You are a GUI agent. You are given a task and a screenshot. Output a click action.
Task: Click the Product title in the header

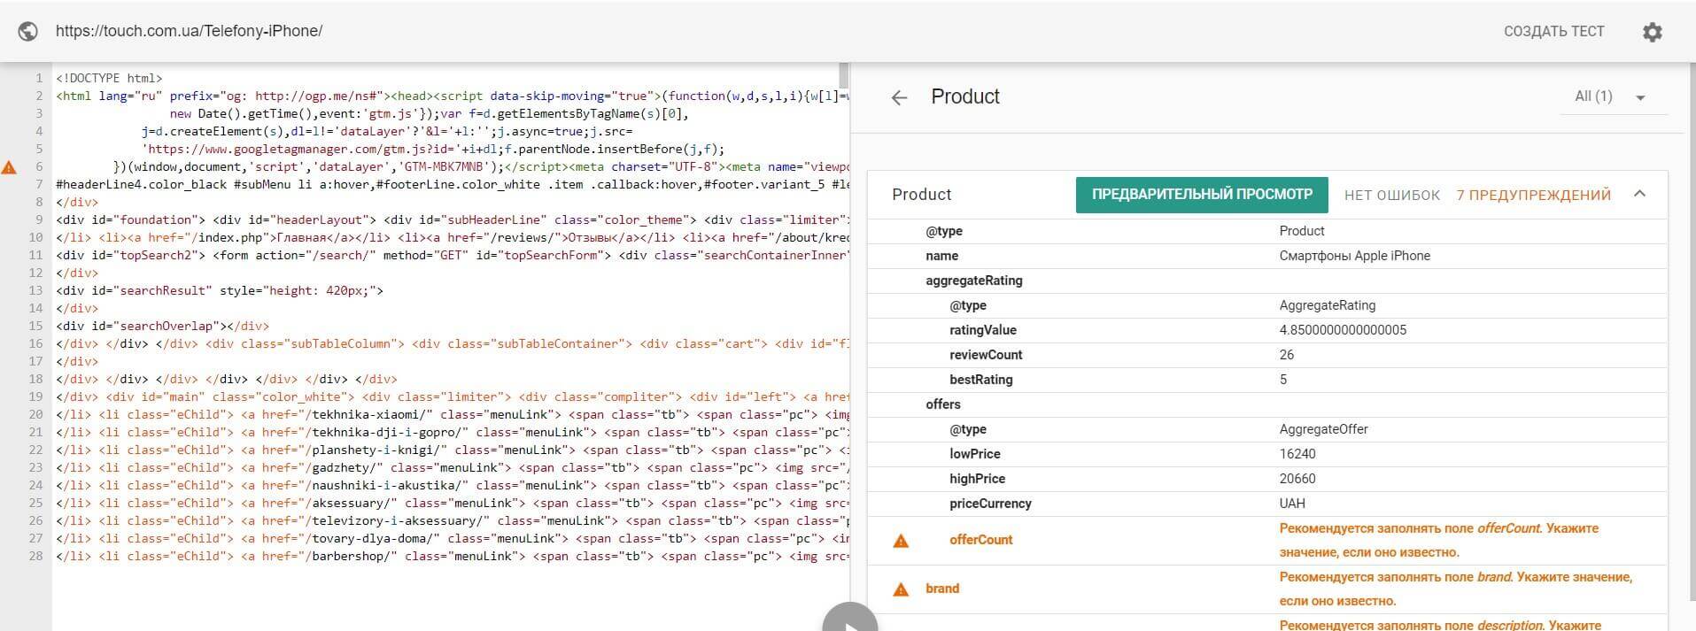(964, 96)
